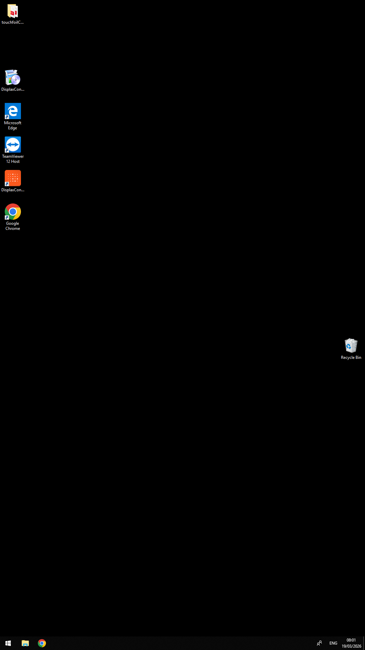Select the TeamViewer 12 Host shortcut icon
The width and height of the screenshot is (365, 650).
coord(13,145)
